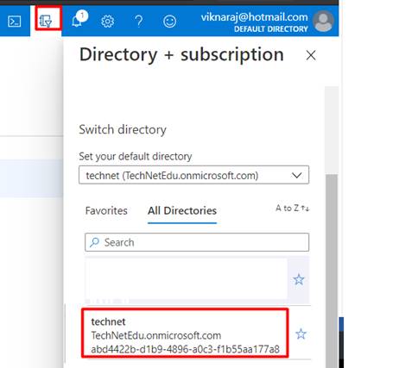Open the portal settings gear
Screen dimensions: 399x368
107,22
